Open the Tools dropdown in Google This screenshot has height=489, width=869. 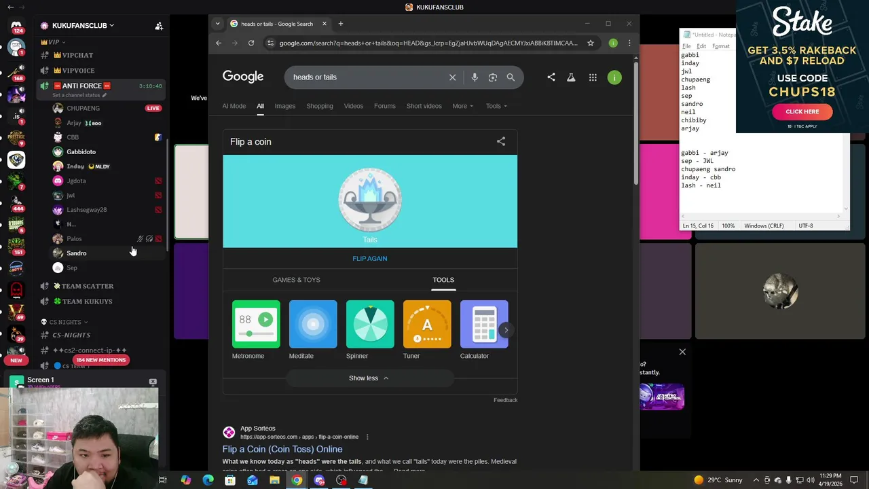tap(496, 106)
